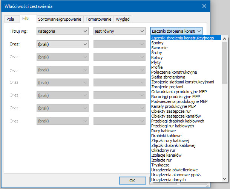
Task: Select Rury kablowe category
Action: pos(164,131)
